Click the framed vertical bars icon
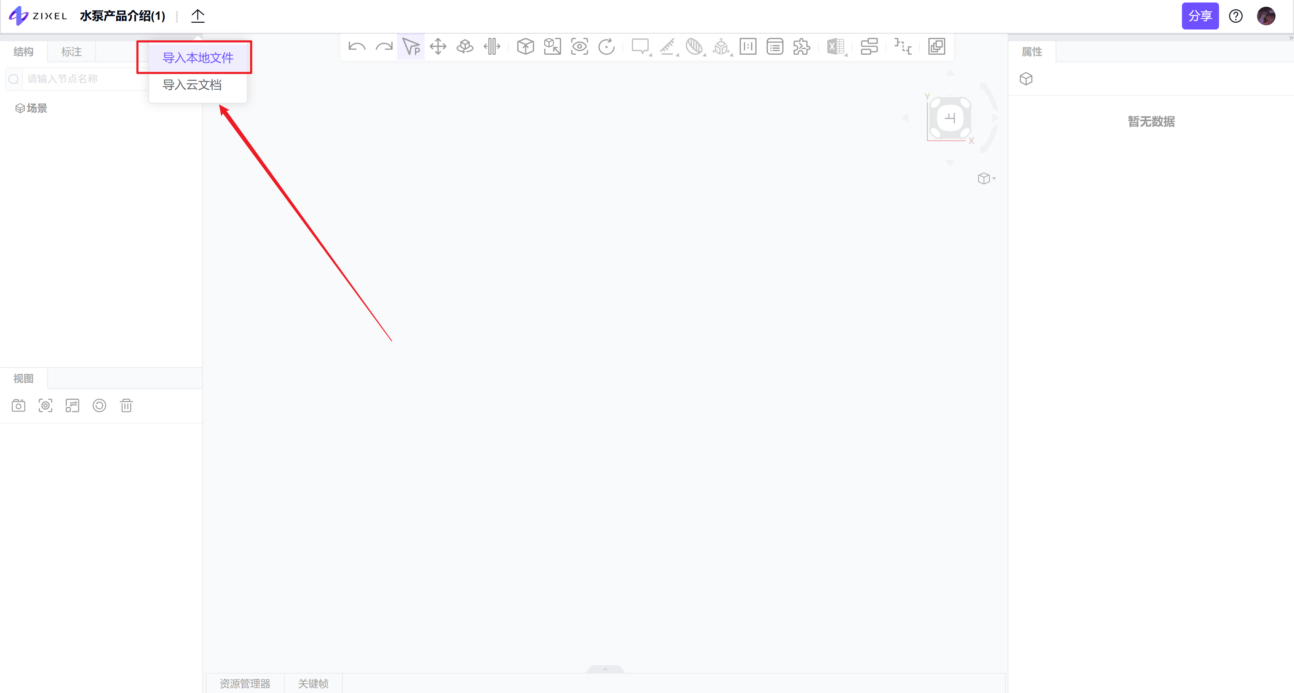The height and width of the screenshot is (693, 1294). [x=748, y=47]
